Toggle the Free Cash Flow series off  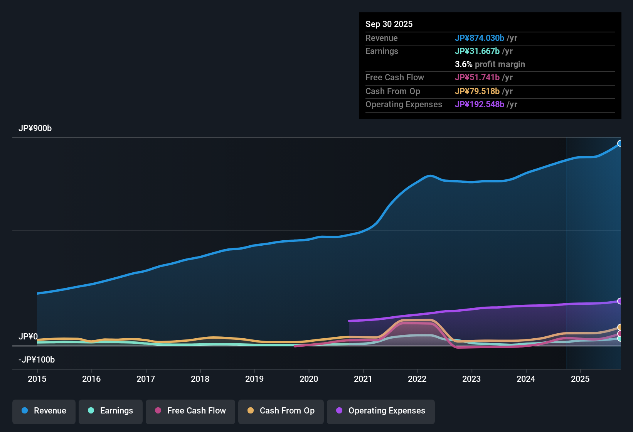tap(190, 411)
